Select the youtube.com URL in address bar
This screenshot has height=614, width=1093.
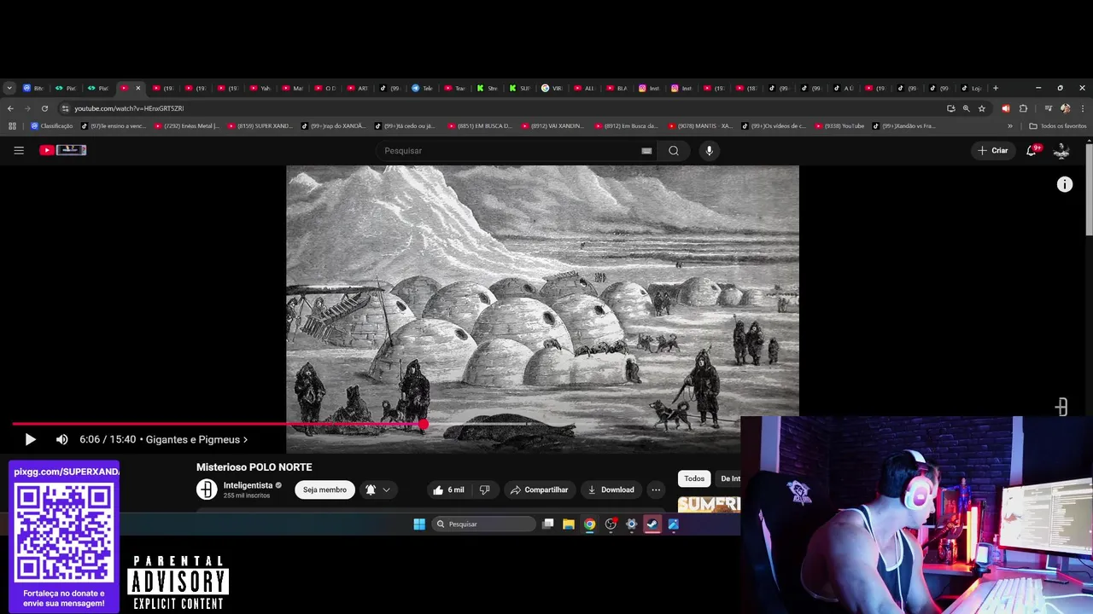(129, 108)
